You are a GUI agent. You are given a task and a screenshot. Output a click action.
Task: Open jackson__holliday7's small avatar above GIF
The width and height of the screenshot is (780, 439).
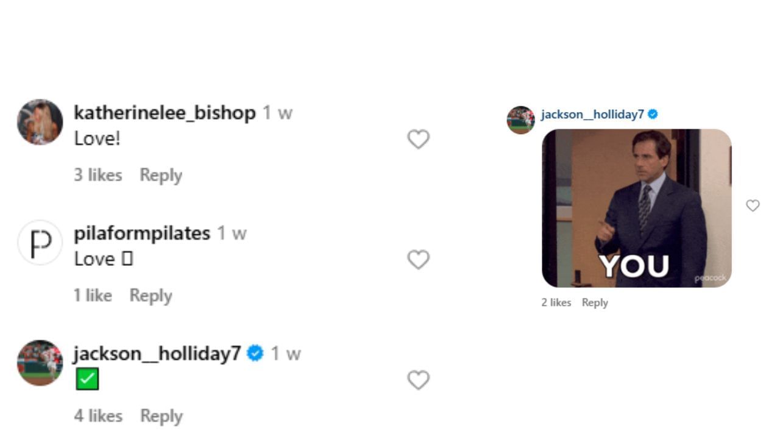(520, 120)
